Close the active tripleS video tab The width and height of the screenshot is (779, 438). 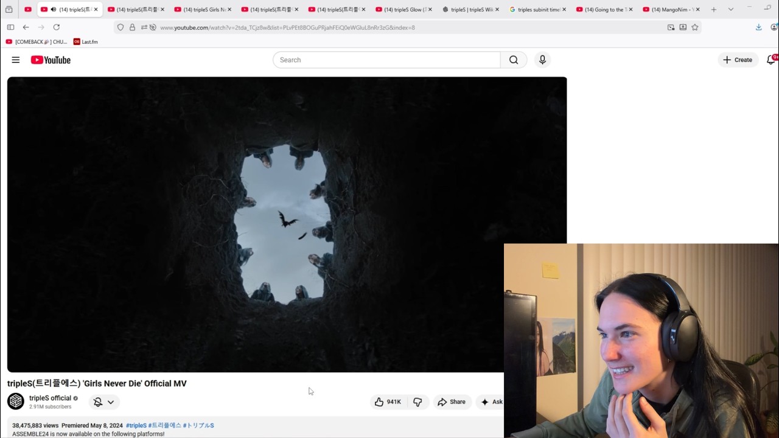point(96,10)
